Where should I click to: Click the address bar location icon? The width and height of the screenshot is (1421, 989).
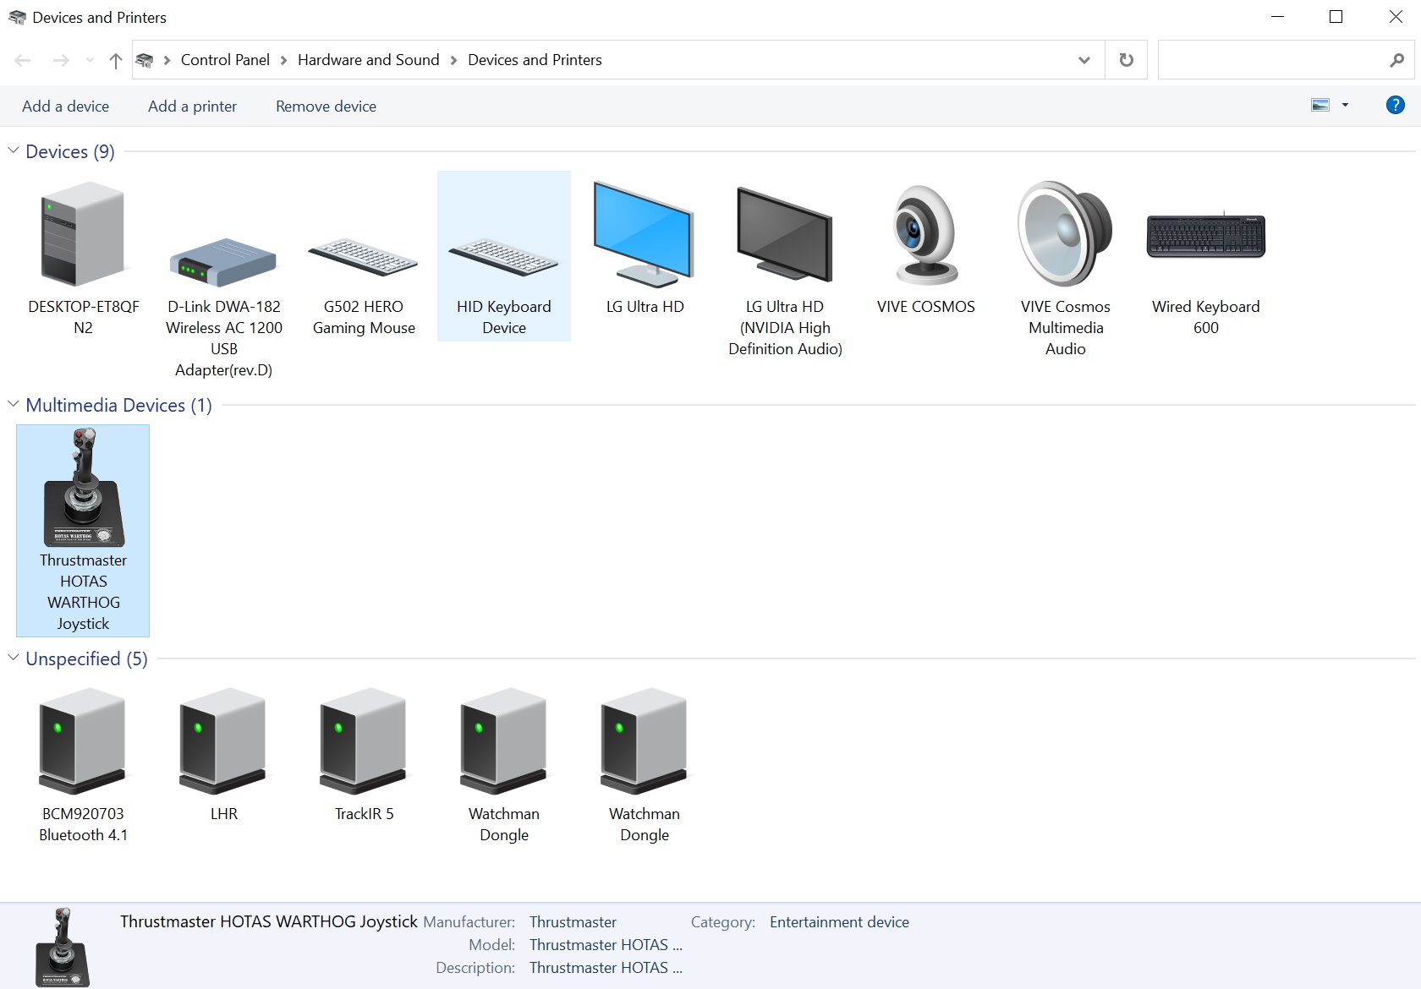[x=145, y=60]
